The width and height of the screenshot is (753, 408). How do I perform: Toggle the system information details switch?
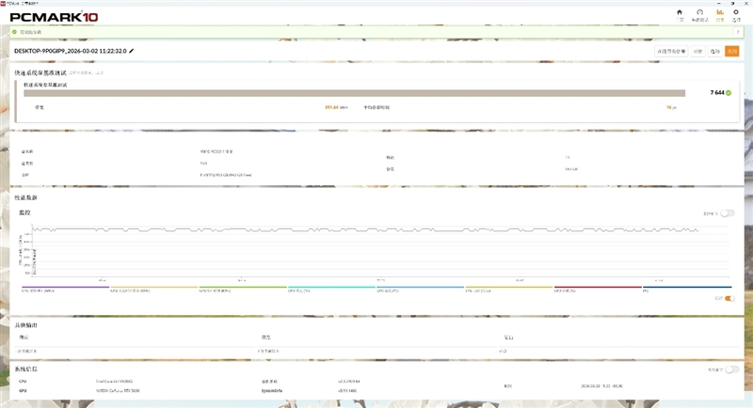728,369
